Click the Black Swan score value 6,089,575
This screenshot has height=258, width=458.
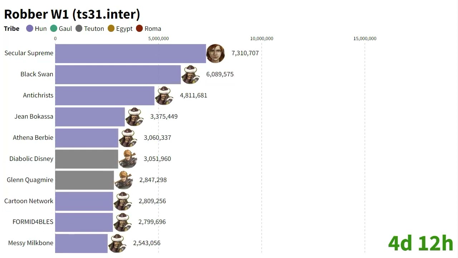(220, 75)
